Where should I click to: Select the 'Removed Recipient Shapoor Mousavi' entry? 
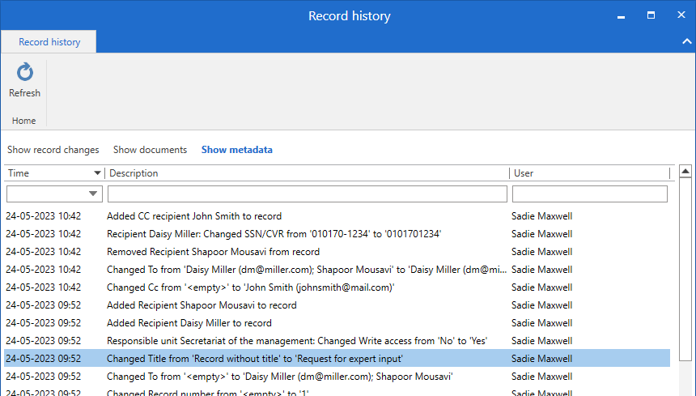click(213, 252)
